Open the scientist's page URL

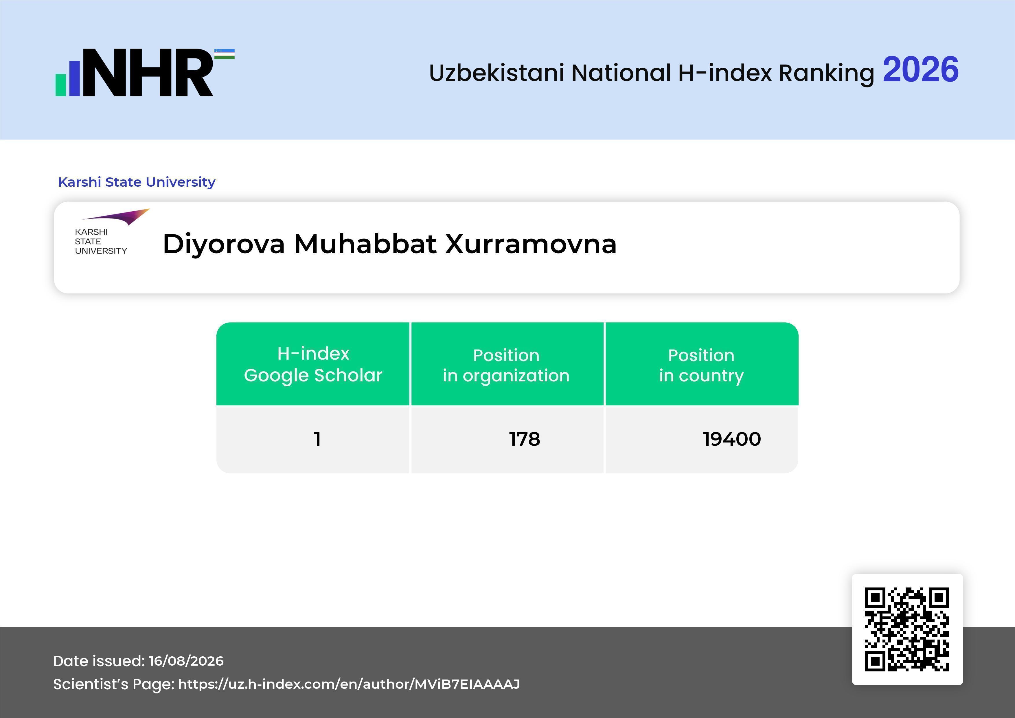(349, 684)
